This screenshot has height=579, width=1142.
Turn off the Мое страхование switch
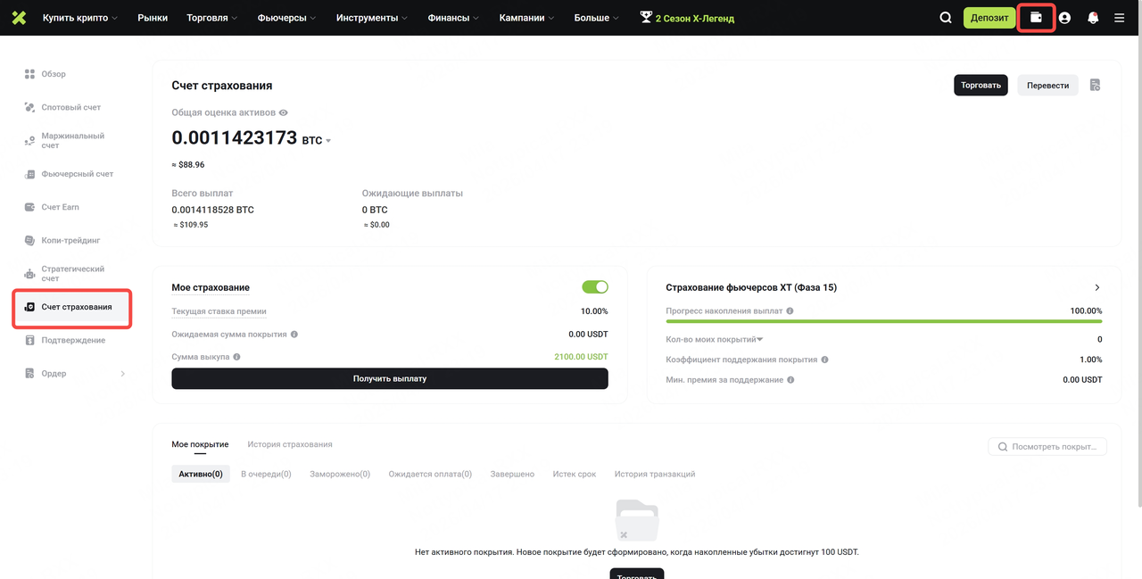tap(595, 287)
